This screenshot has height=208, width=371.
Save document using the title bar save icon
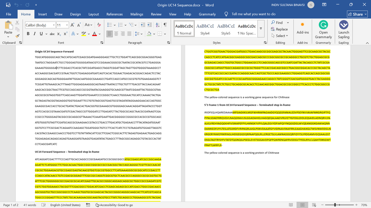(8, 5)
